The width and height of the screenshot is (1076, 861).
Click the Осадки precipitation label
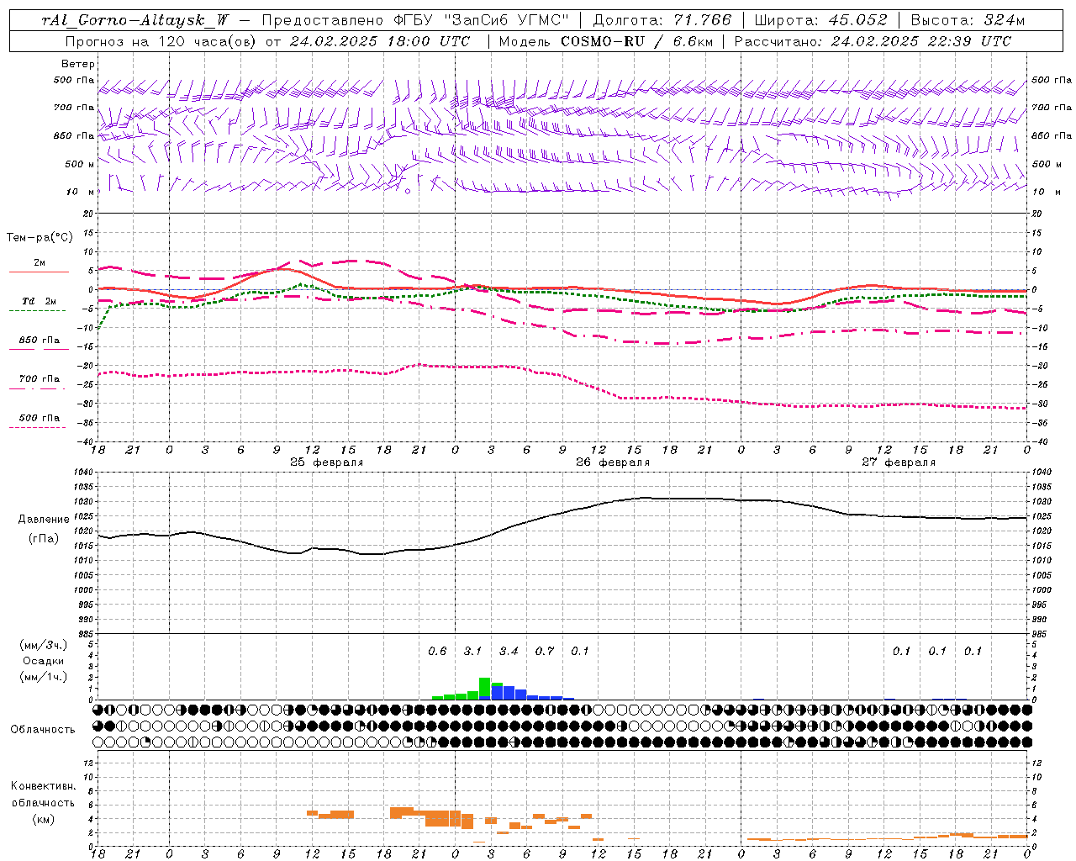pos(44,661)
